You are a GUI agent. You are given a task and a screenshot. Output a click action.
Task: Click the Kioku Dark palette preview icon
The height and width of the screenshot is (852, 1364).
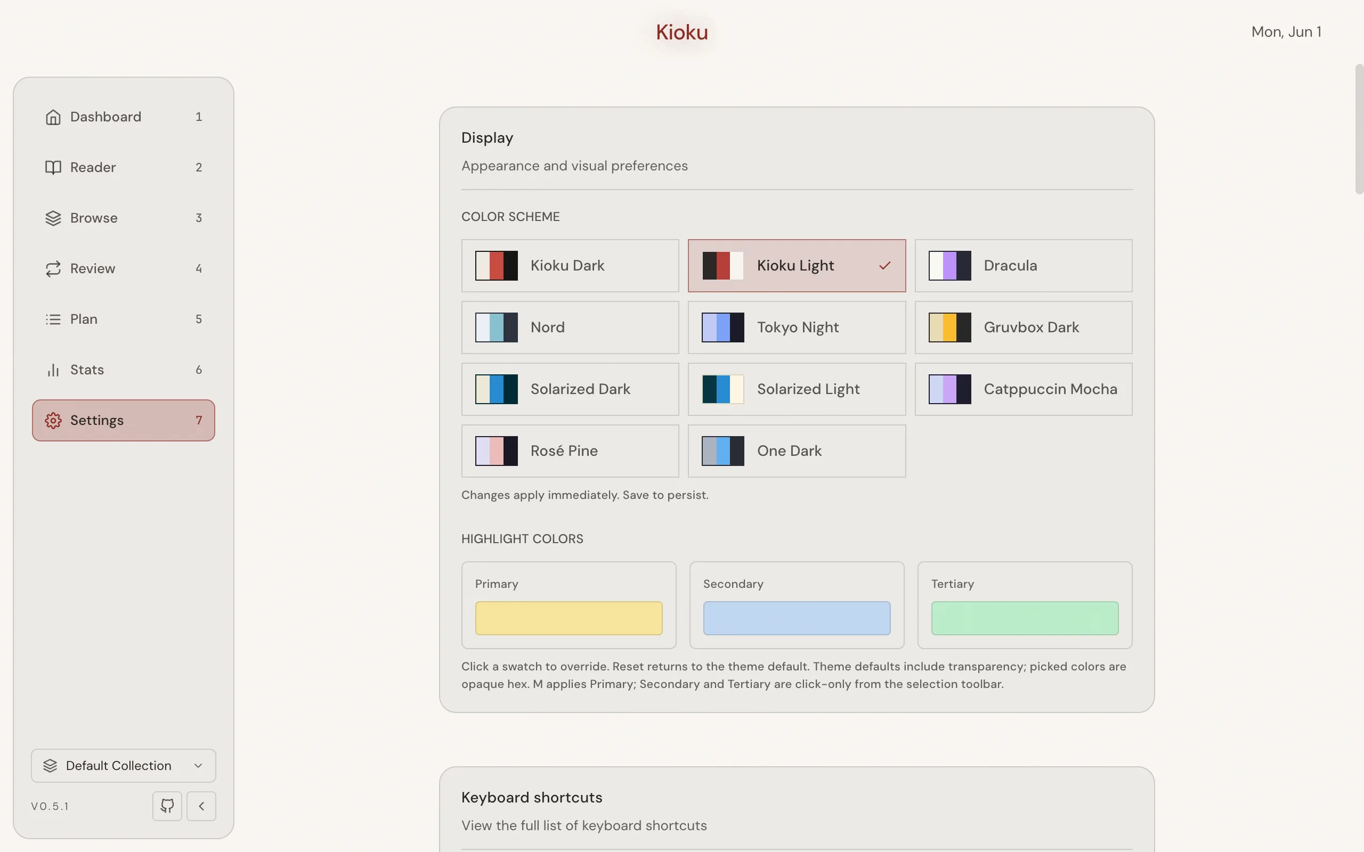click(496, 265)
